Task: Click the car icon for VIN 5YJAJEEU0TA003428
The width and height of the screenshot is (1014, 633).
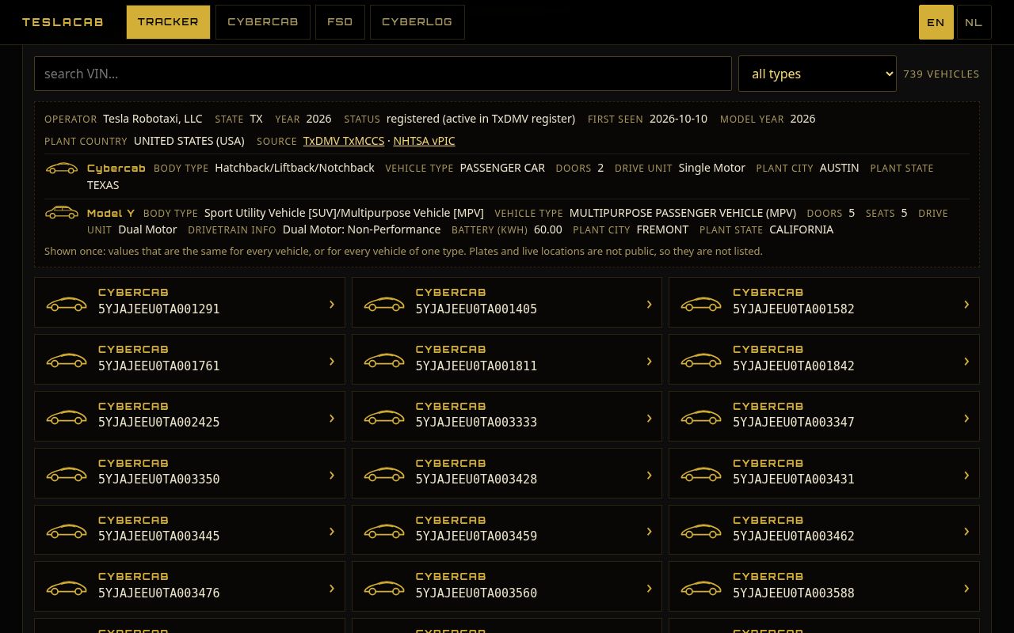Action: pyautogui.click(x=384, y=475)
